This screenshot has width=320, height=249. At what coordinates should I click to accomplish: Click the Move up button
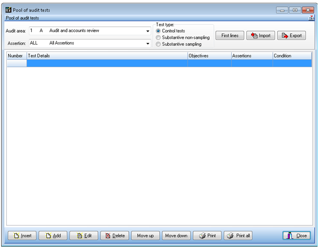coord(145,236)
